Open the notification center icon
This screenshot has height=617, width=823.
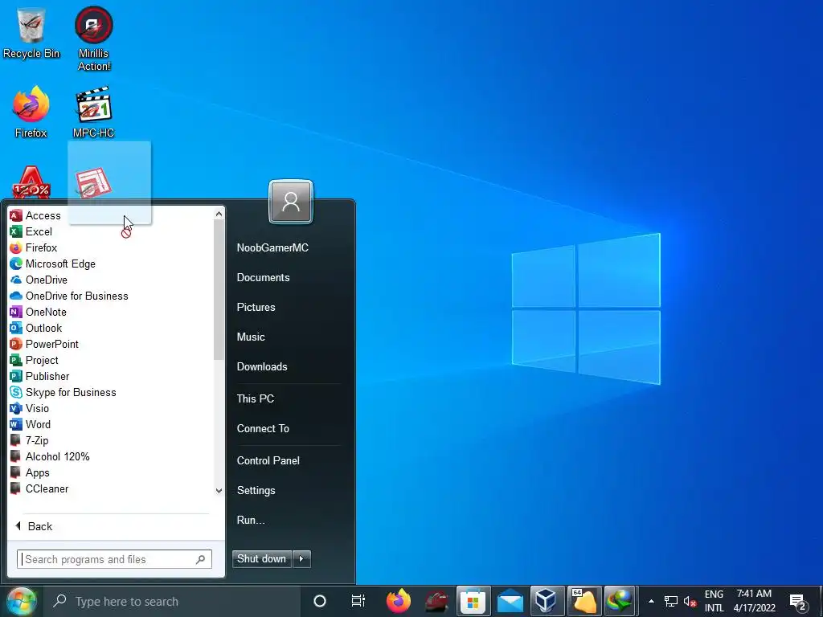coord(797,602)
